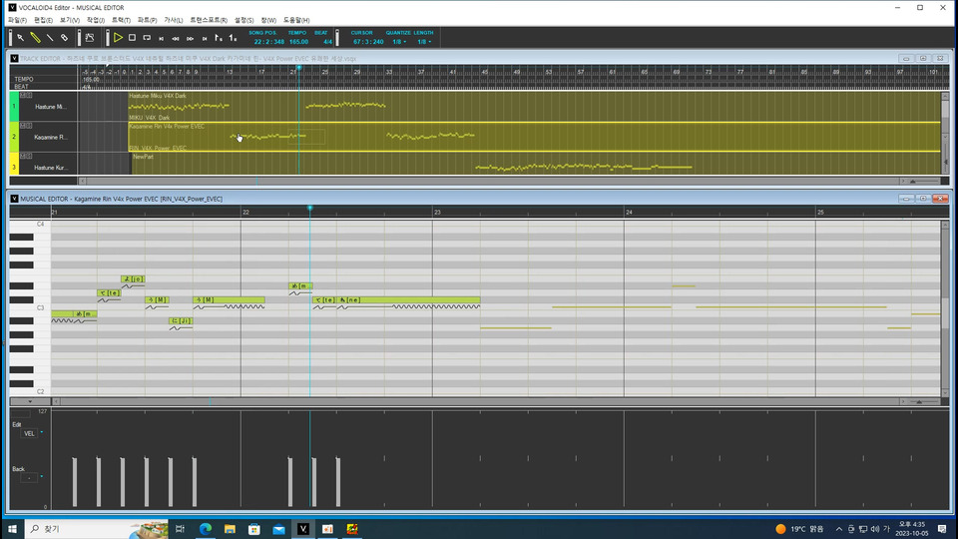Click the Musical Editor vertical scrollbar
The height and width of the screenshot is (539, 958).
[945, 308]
